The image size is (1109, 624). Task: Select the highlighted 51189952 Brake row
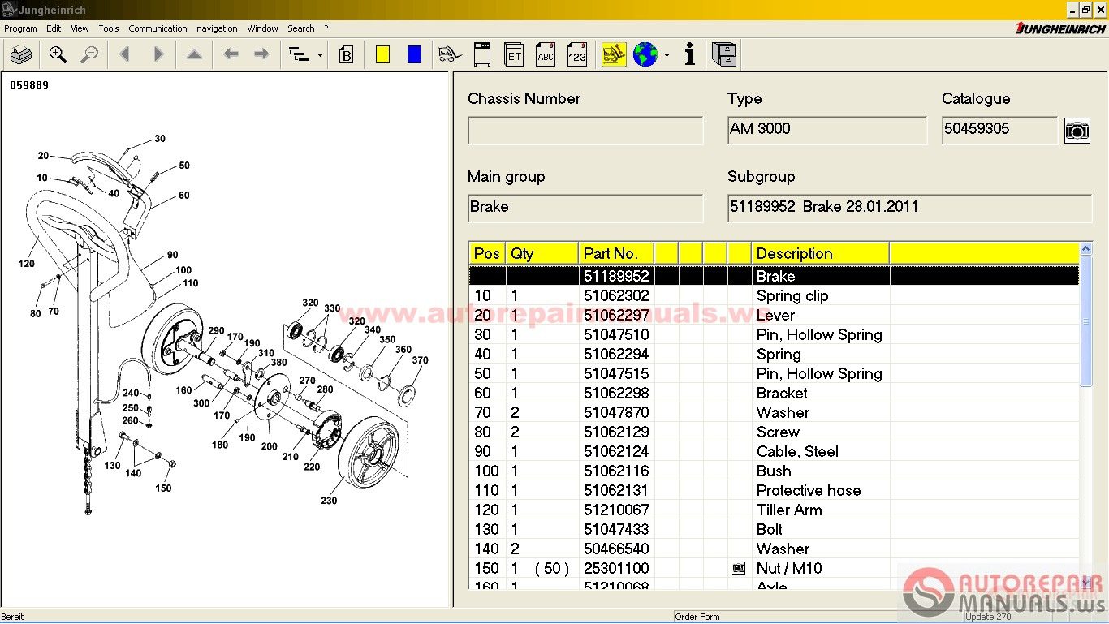pyautogui.click(x=775, y=276)
